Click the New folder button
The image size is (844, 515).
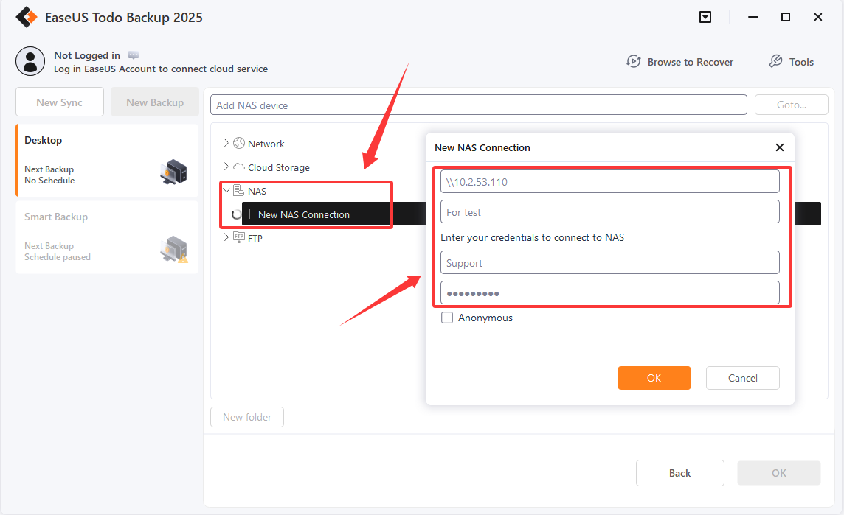(247, 417)
